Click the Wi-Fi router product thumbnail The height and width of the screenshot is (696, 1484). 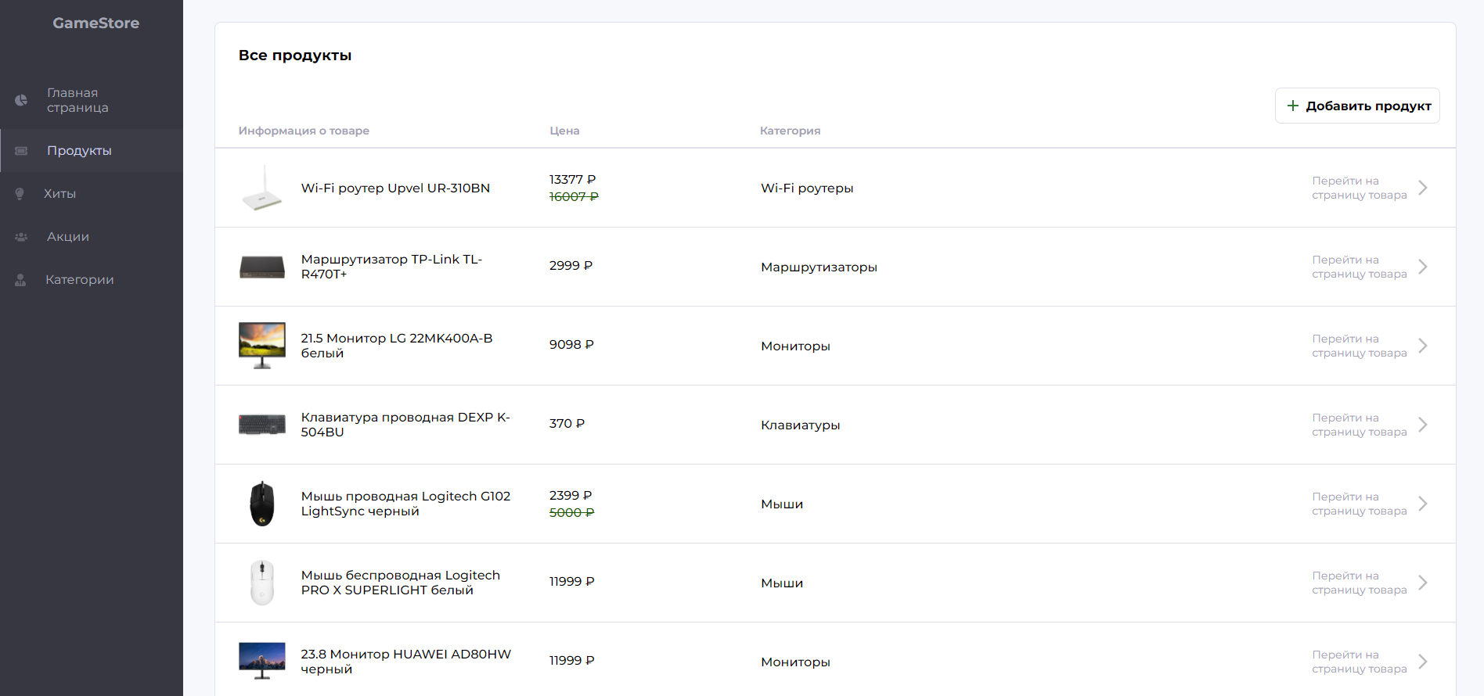[x=262, y=188]
